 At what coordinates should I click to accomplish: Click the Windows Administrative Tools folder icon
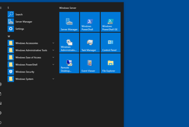[x=11, y=50]
